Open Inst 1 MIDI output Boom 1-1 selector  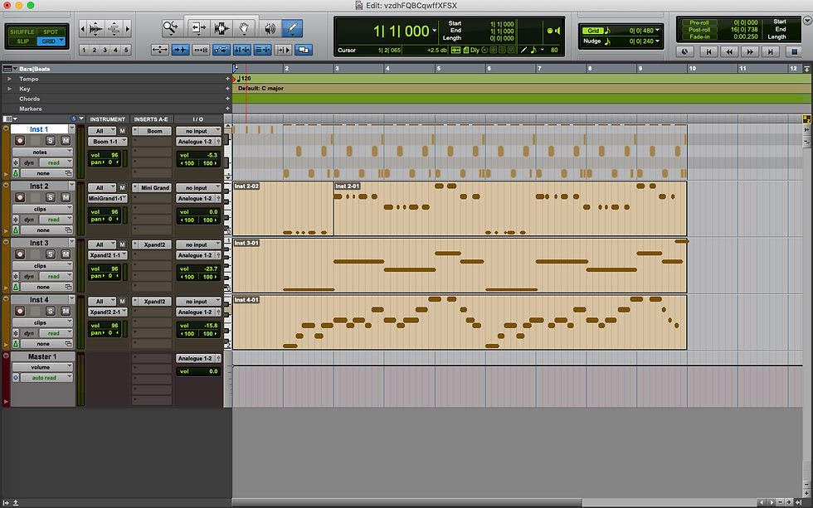[x=107, y=142]
